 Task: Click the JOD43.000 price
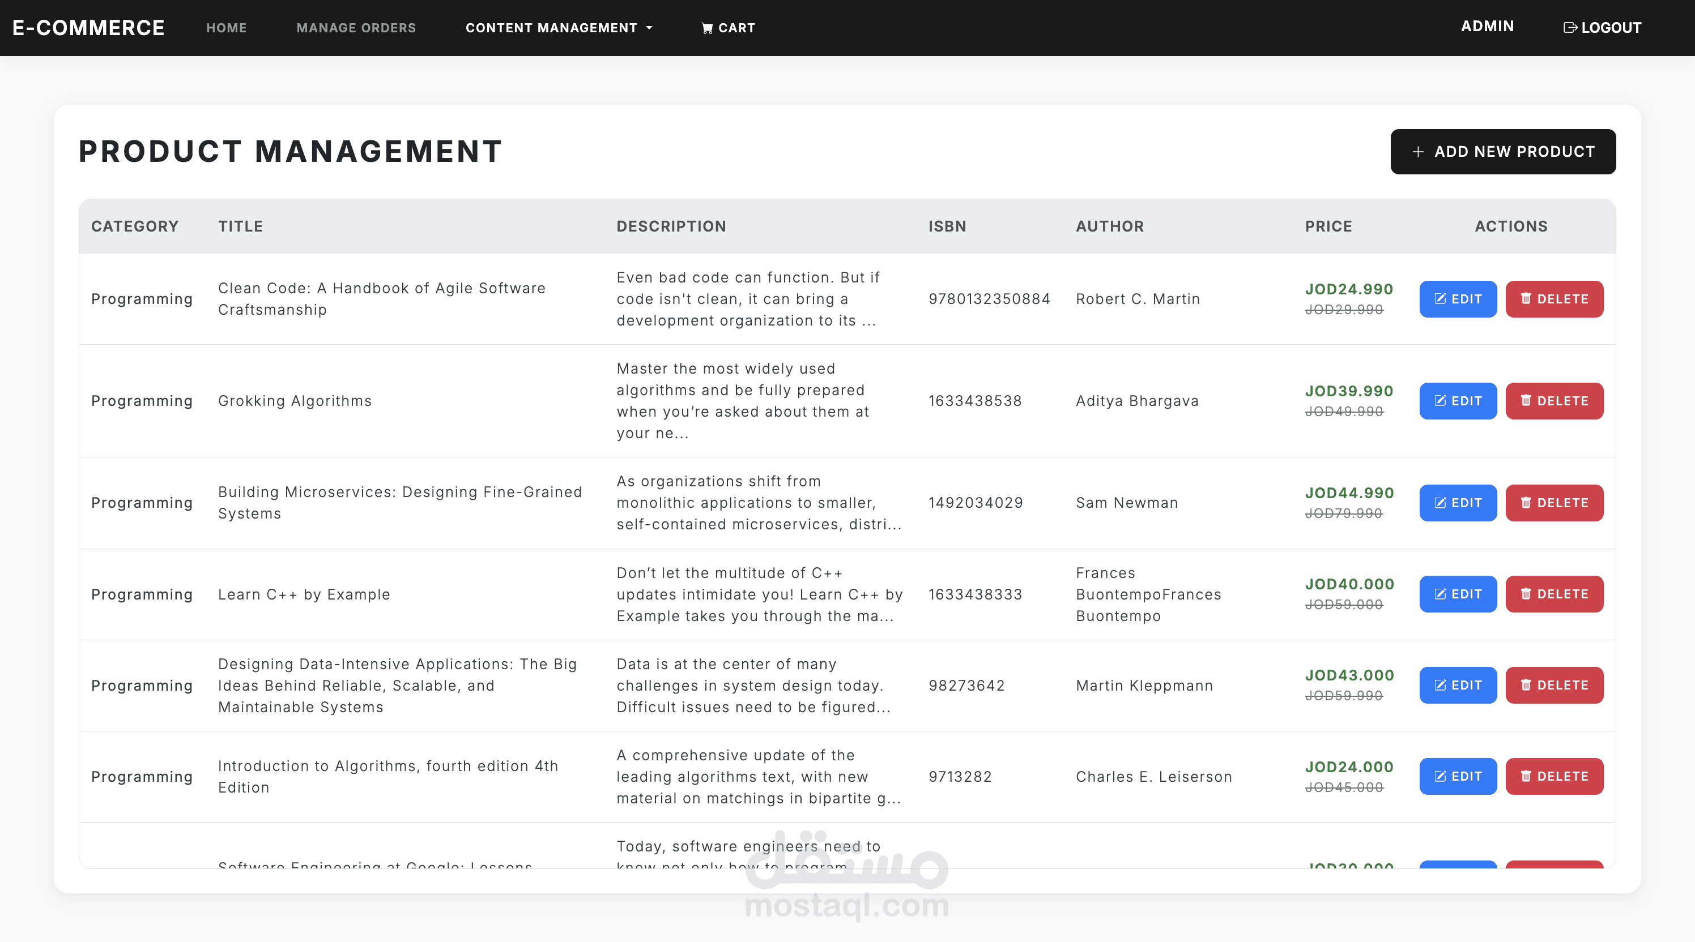[x=1349, y=675]
